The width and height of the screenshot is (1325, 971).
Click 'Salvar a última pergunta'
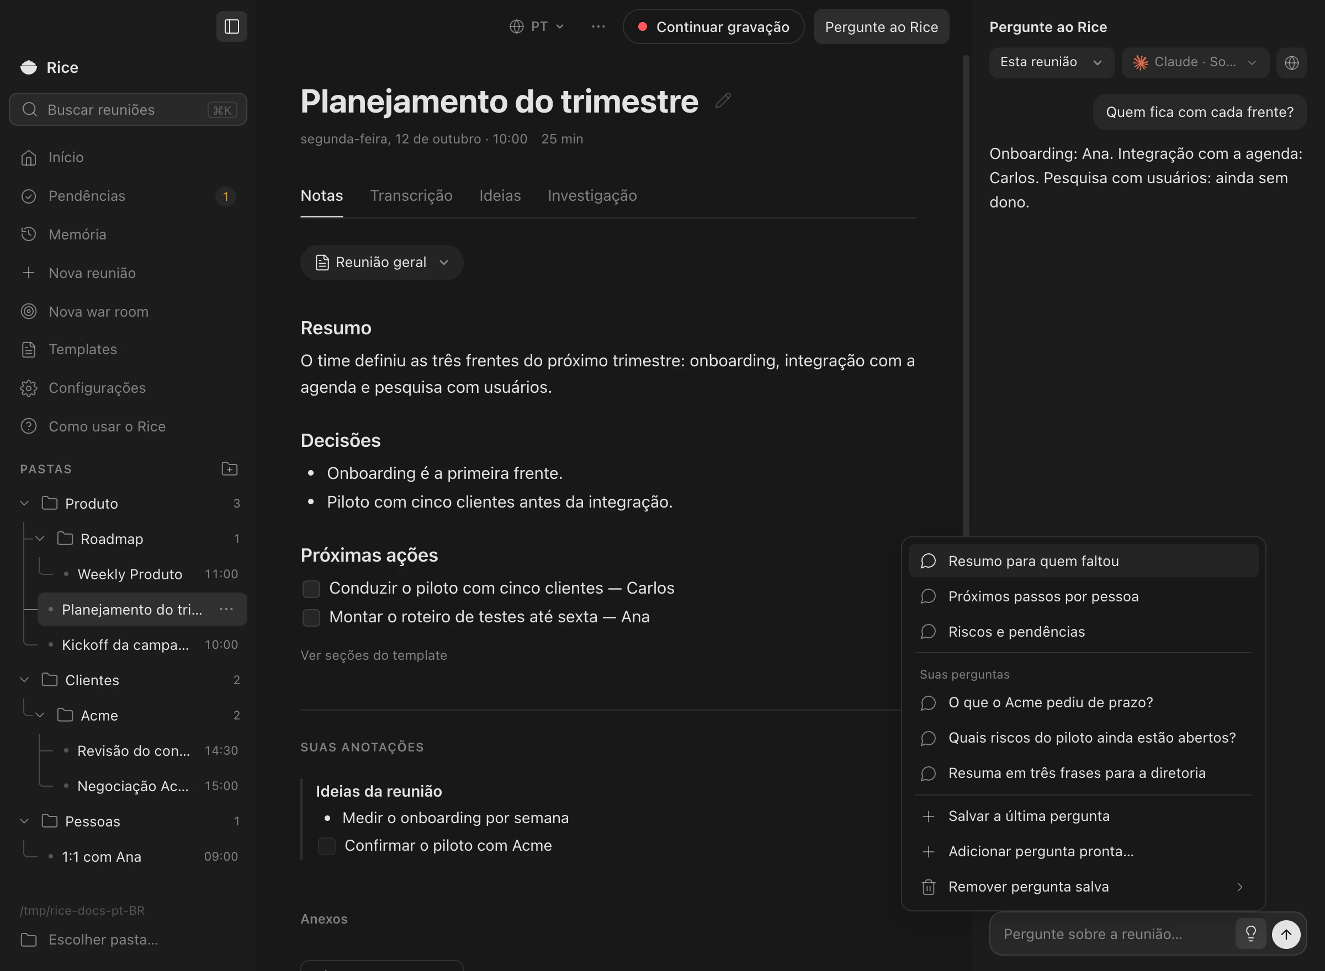[x=1083, y=816]
